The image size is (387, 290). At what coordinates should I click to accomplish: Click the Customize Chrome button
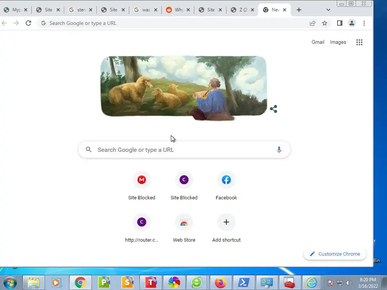[x=335, y=254]
